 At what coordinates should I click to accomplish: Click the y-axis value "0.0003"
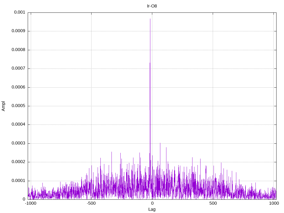point(19,143)
